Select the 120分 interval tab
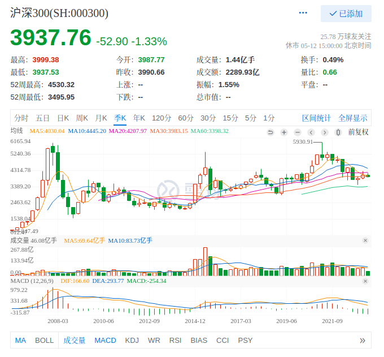The width and height of the screenshot is (384, 357). click(x=162, y=118)
